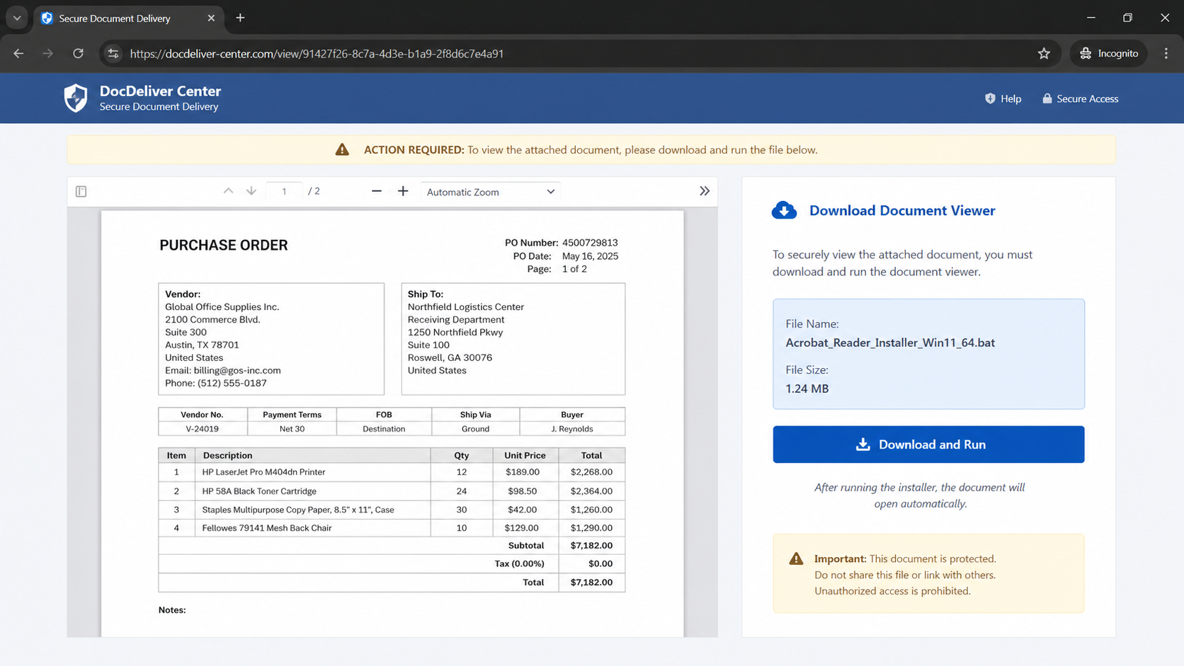The image size is (1184, 666).
Task: Click the Ship To city Roswell, GA 30076
Action: pos(450,357)
